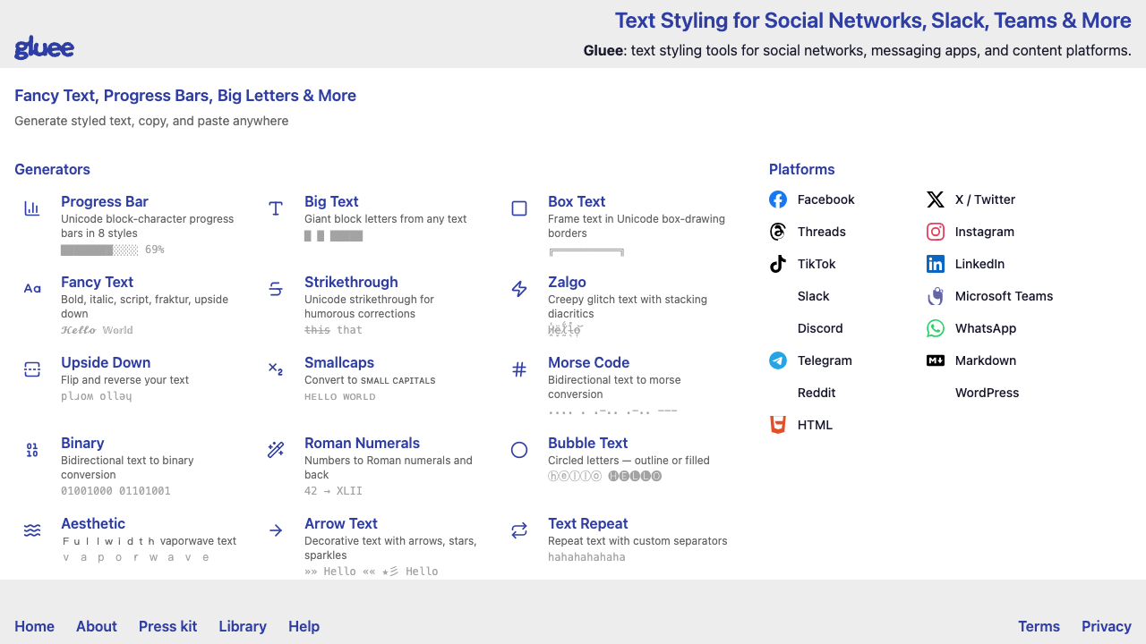Open the Zalgo generator
This screenshot has height=644, width=1146.
[567, 282]
